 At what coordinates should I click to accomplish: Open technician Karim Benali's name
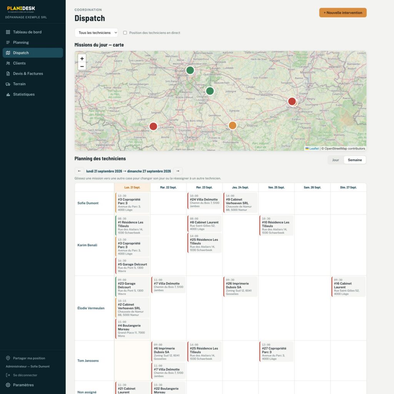coord(87,245)
